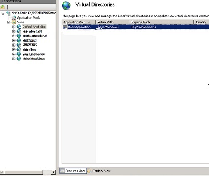The width and height of the screenshot is (209, 176).
Task: Select the Root Application cell
Action: coord(79,27)
